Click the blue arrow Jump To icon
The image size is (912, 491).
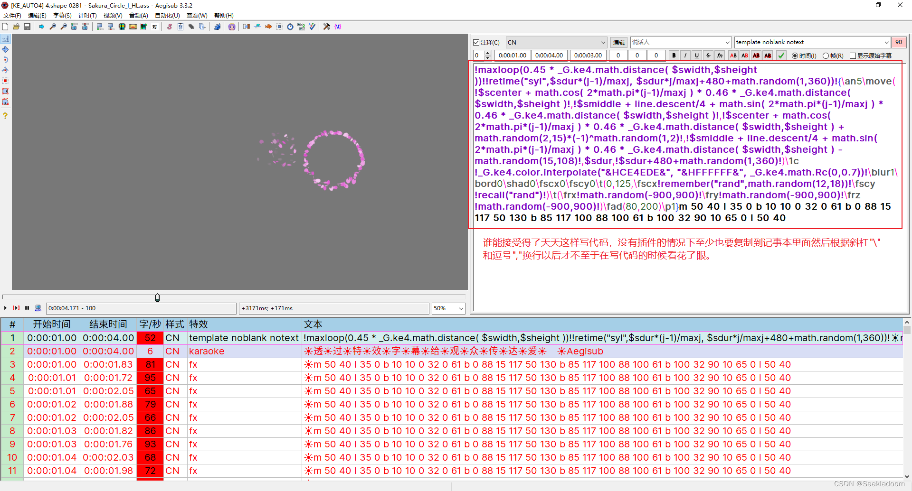coord(42,27)
